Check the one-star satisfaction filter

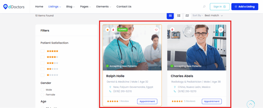click(x=42, y=75)
